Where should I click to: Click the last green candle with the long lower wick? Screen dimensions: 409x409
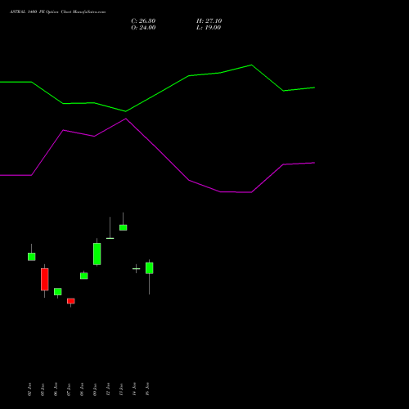click(x=150, y=268)
